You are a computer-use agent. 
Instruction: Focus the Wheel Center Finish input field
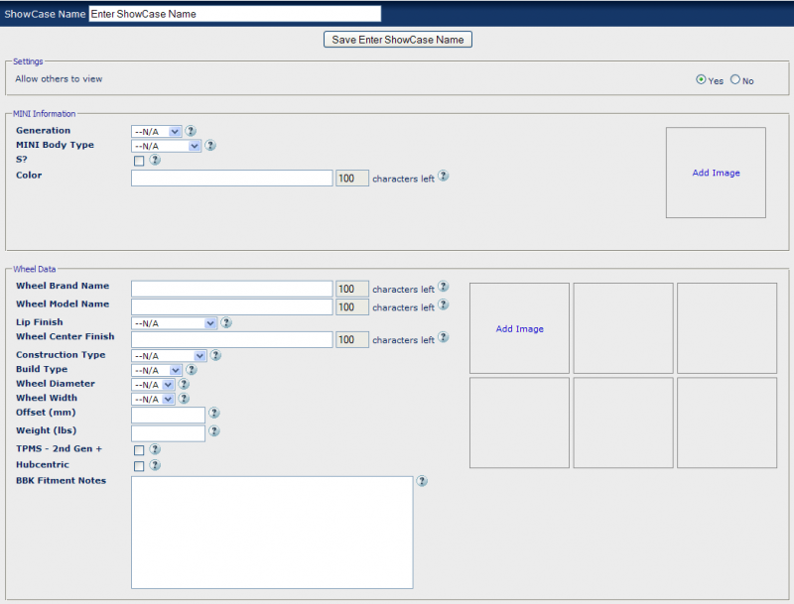(x=231, y=339)
